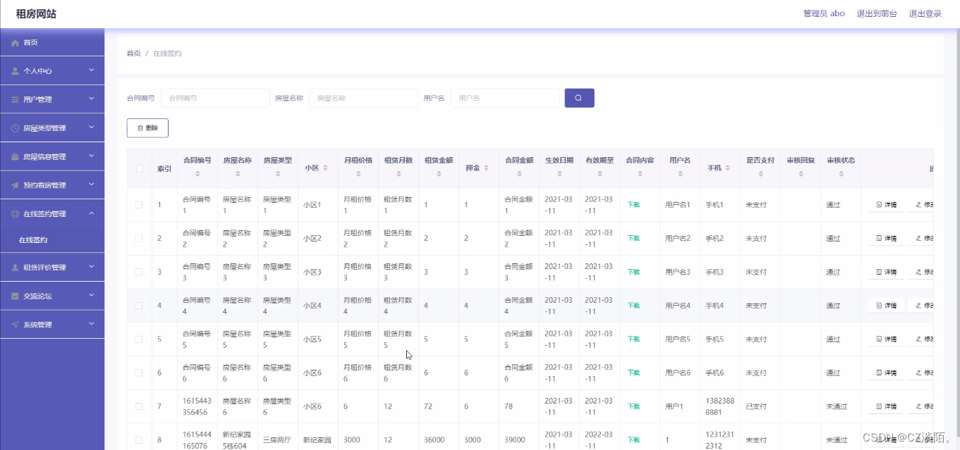
Task: Click the icon next to 租赁评价管理
Action: click(16, 268)
